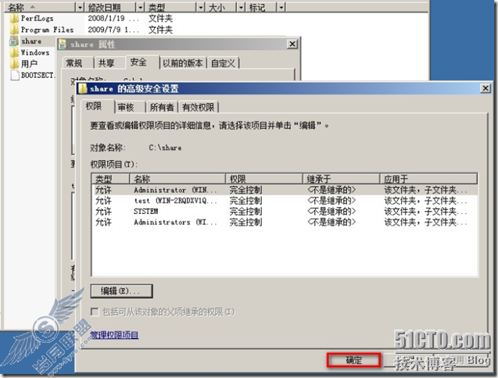
Task: Close the advanced security settings dialog
Action: click(485, 88)
